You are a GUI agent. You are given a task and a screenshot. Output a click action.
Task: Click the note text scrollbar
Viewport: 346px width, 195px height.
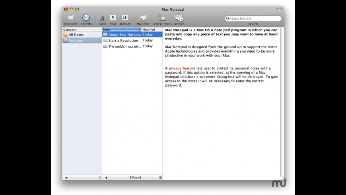[282, 101]
